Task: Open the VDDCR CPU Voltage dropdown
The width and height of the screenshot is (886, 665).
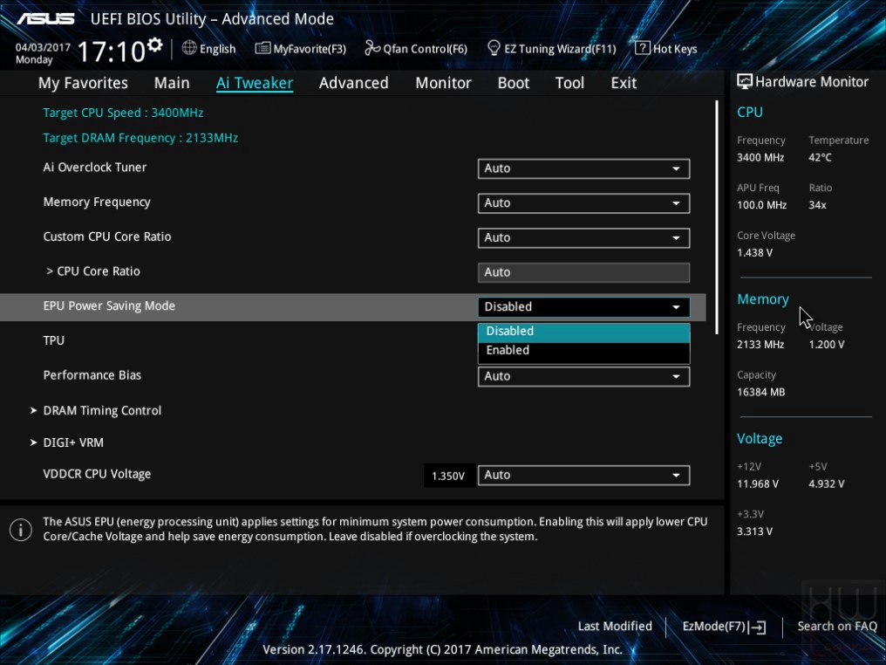Action: 583,475
